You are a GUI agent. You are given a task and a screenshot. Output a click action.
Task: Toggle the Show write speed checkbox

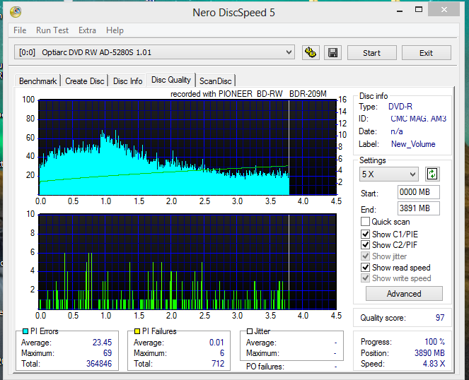pyautogui.click(x=365, y=278)
